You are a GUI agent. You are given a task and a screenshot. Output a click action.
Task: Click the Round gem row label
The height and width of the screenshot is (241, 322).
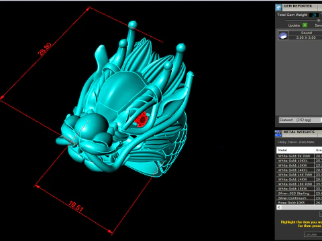click(306, 33)
